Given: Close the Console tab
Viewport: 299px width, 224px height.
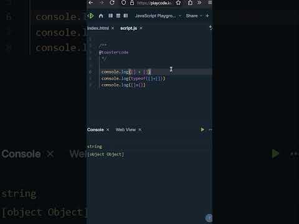Looking at the screenshot, I should (x=108, y=130).
